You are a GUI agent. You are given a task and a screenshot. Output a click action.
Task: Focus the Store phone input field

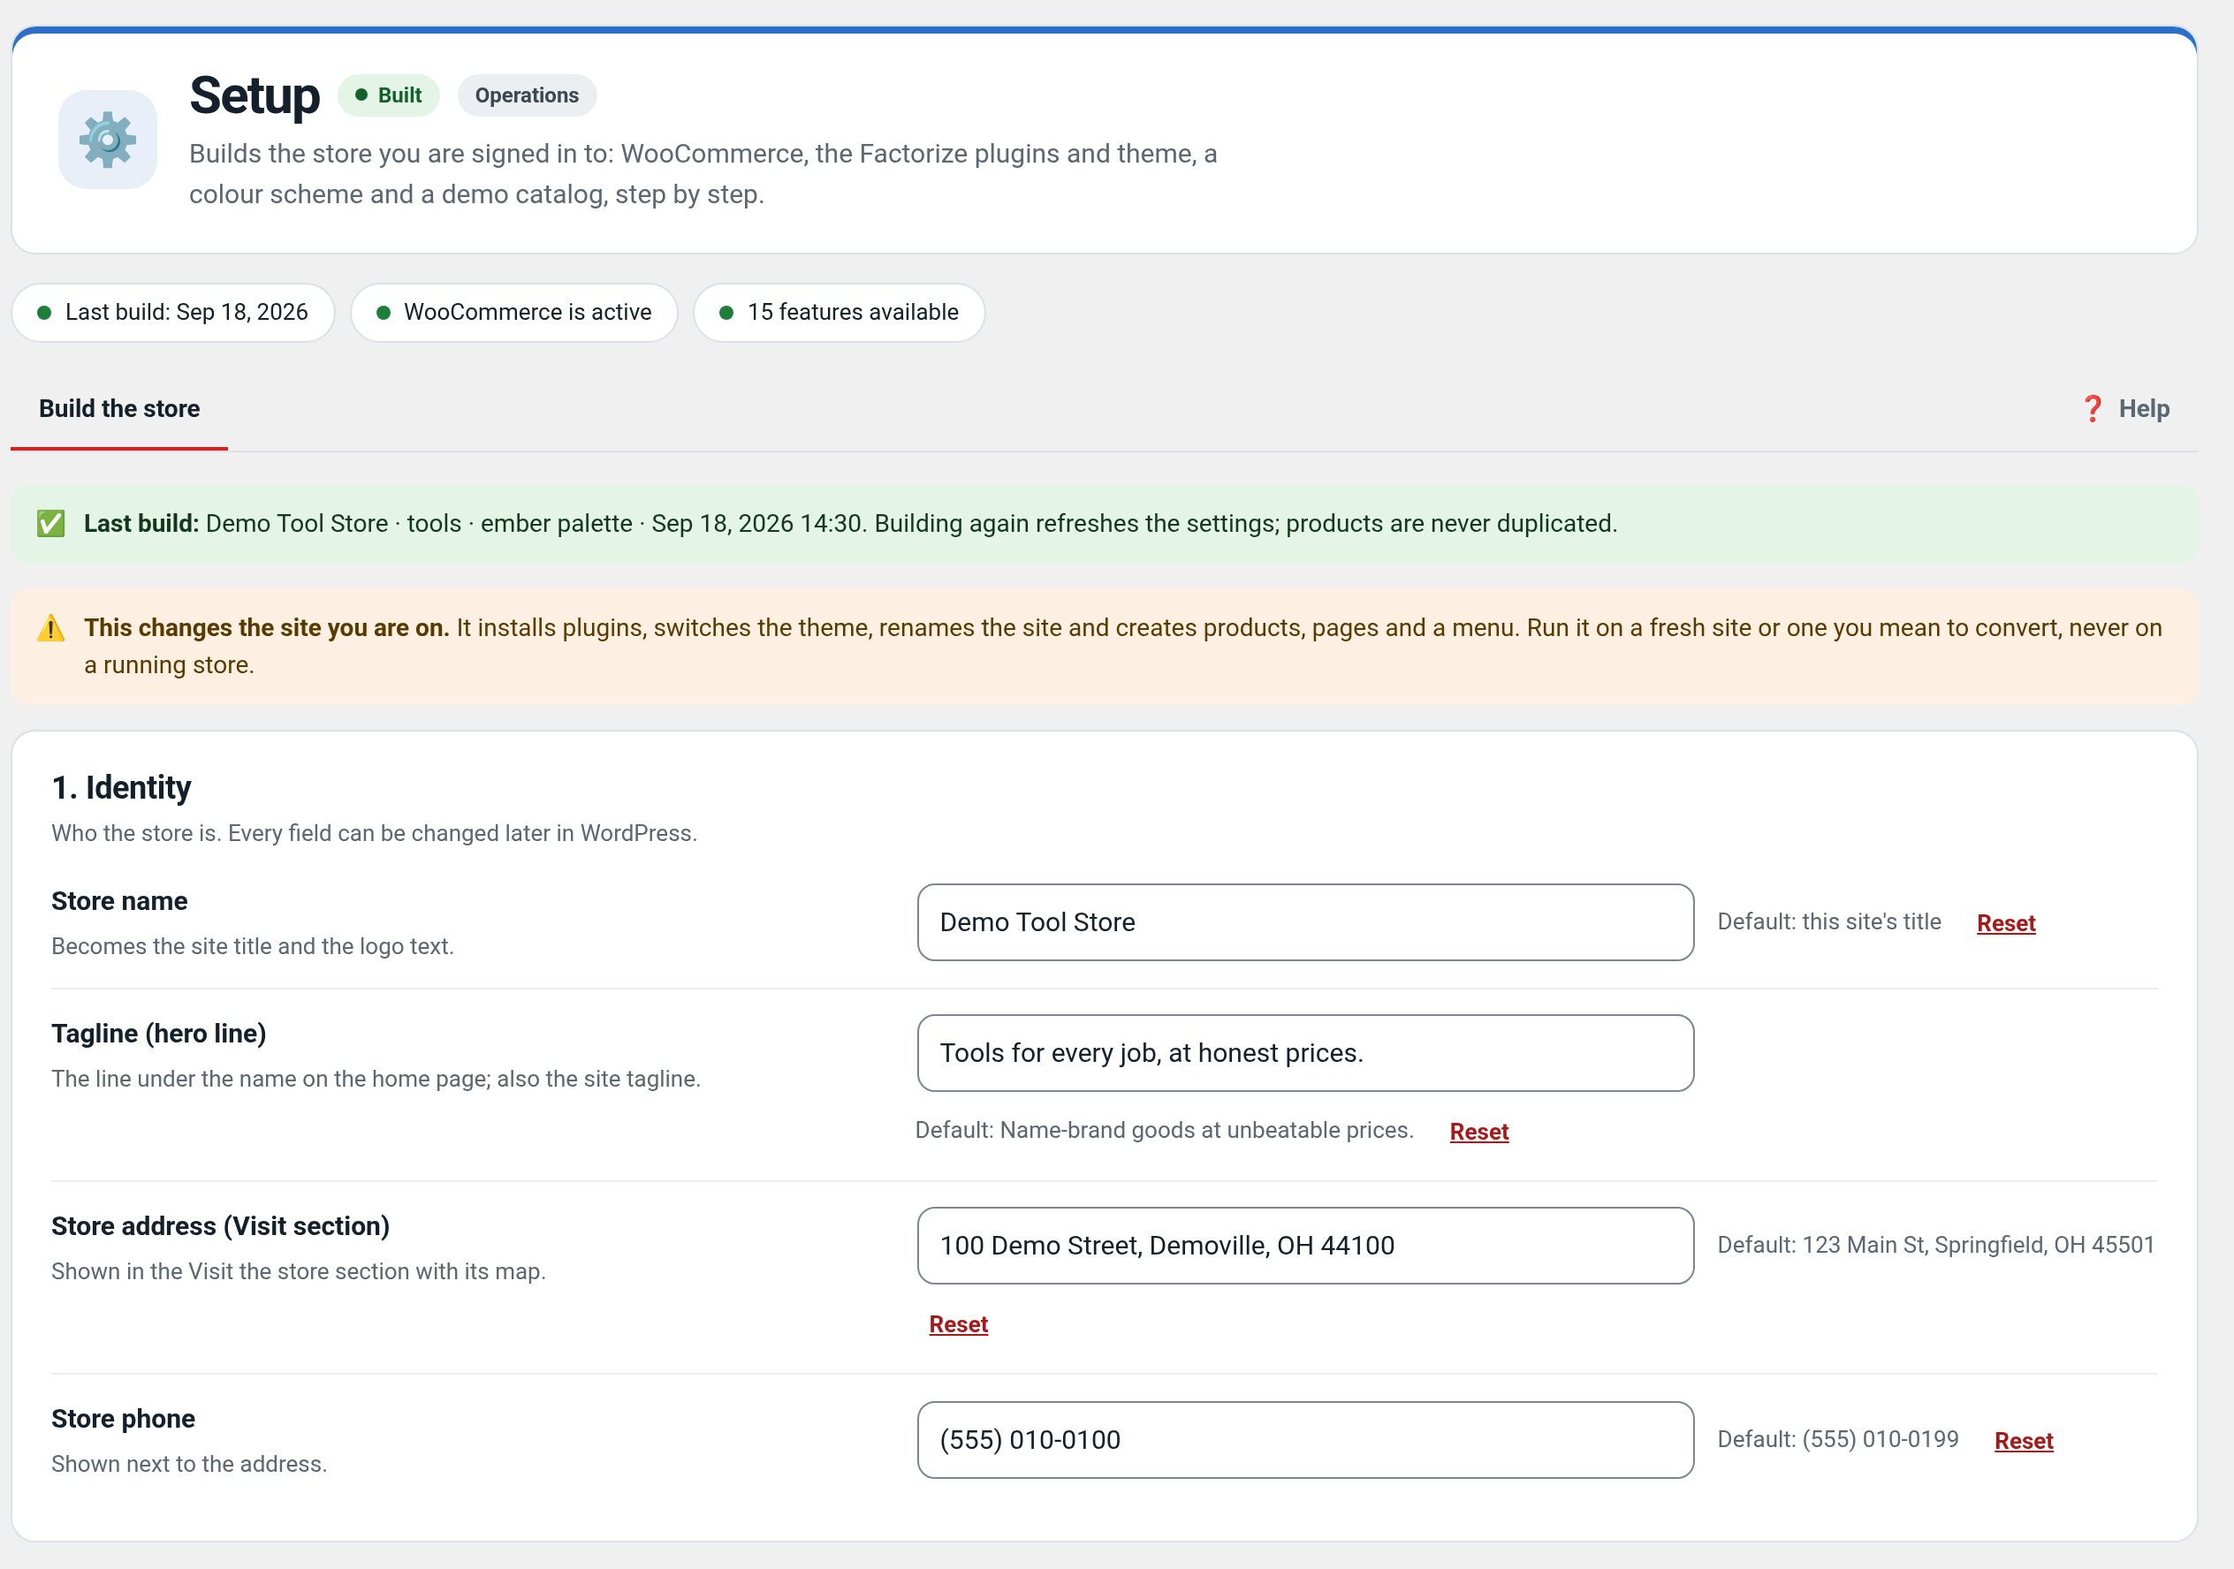pos(1305,1440)
